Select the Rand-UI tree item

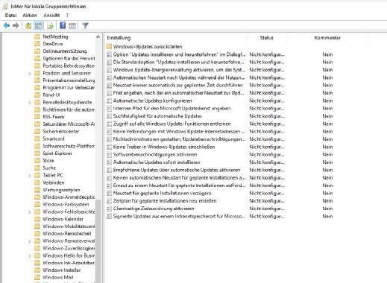point(51,95)
